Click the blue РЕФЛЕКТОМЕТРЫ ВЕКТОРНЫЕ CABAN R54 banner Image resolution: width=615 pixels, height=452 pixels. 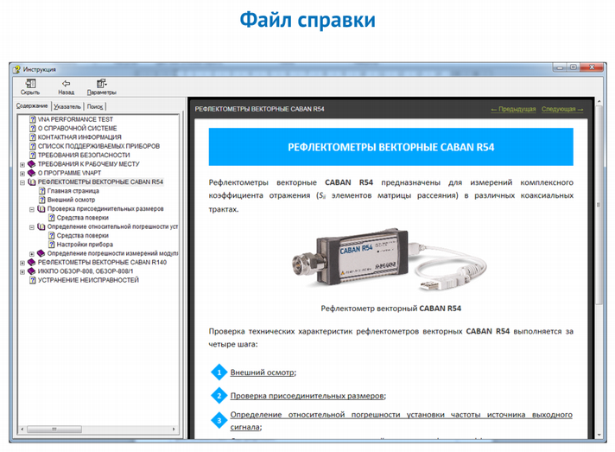click(x=390, y=147)
